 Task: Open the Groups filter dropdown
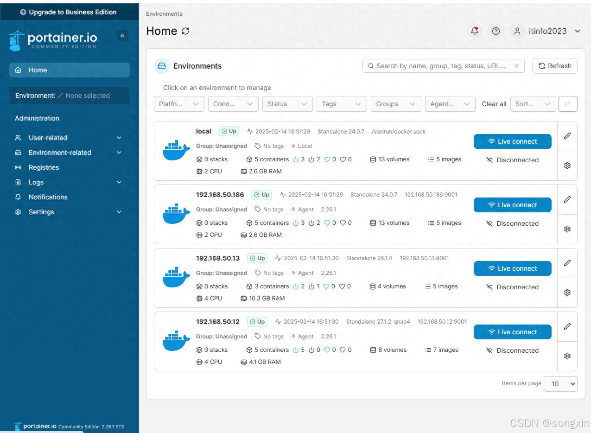coord(396,104)
